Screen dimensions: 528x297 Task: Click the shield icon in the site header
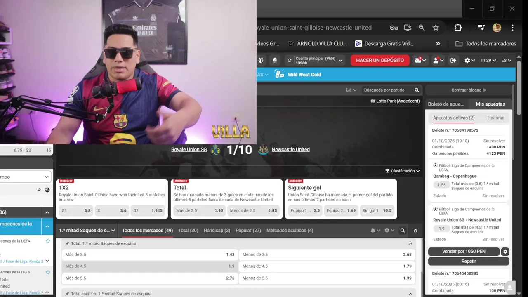pyautogui.click(x=261, y=60)
